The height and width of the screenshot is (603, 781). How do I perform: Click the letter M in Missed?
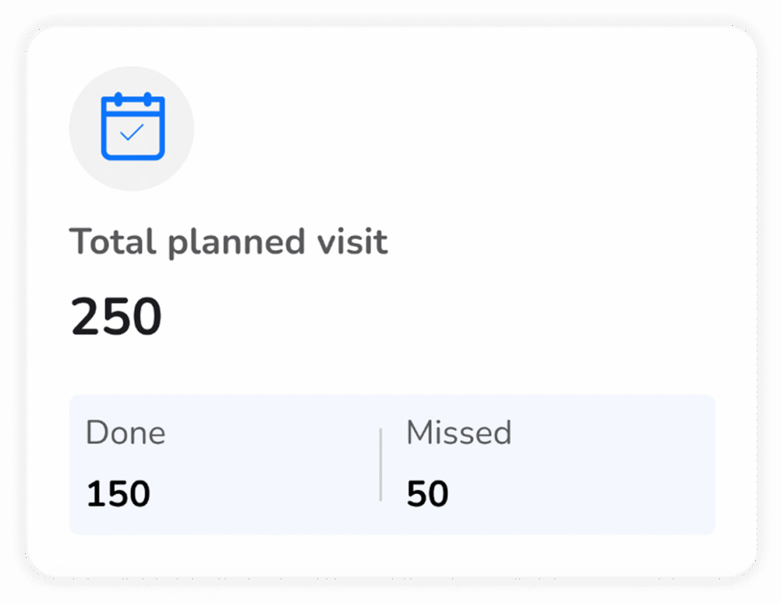tap(419, 433)
